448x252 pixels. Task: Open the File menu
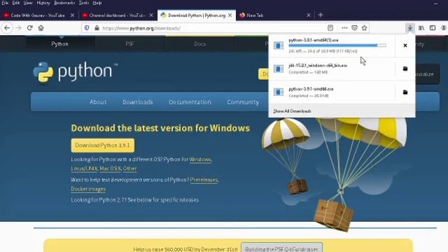tap(5, 3)
